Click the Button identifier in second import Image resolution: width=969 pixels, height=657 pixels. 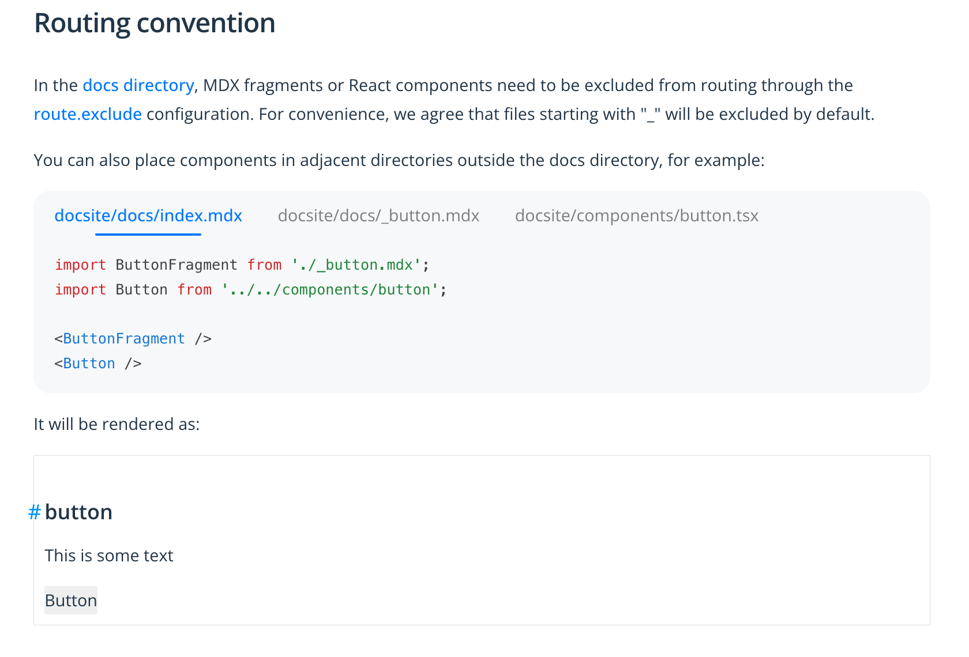click(141, 290)
